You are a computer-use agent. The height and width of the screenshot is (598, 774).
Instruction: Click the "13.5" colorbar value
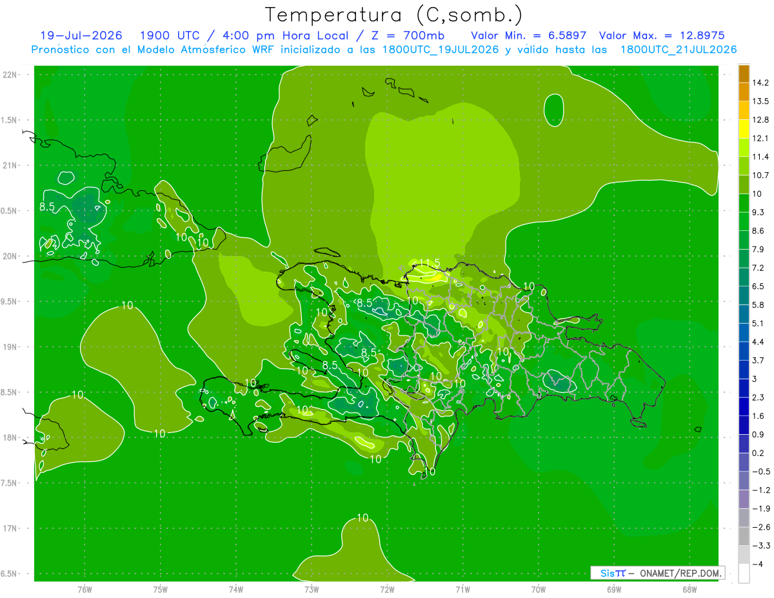[761, 101]
